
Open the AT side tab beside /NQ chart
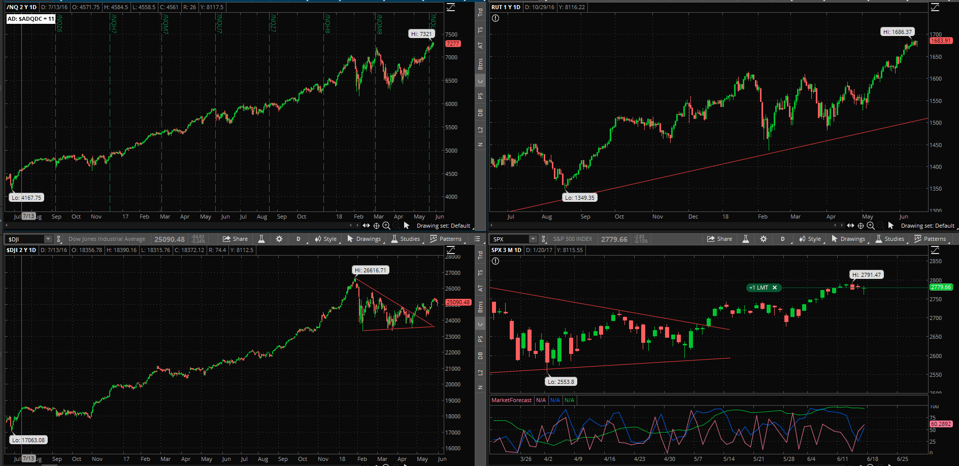[x=480, y=45]
